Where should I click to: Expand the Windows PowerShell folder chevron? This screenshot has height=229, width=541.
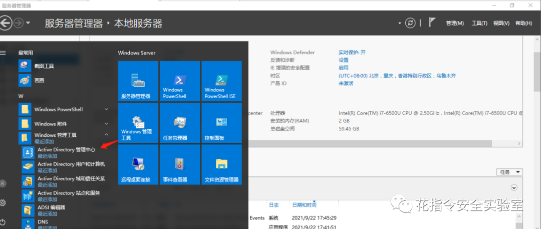click(x=106, y=109)
